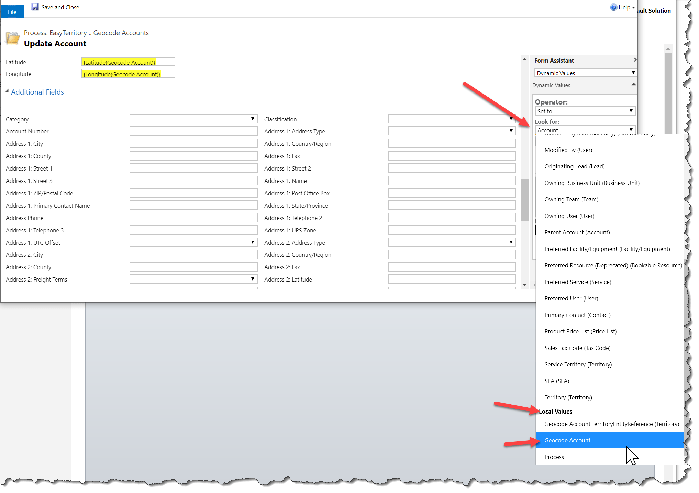Collapse the Additional Fields section
This screenshot has width=699, height=493.
6,90
